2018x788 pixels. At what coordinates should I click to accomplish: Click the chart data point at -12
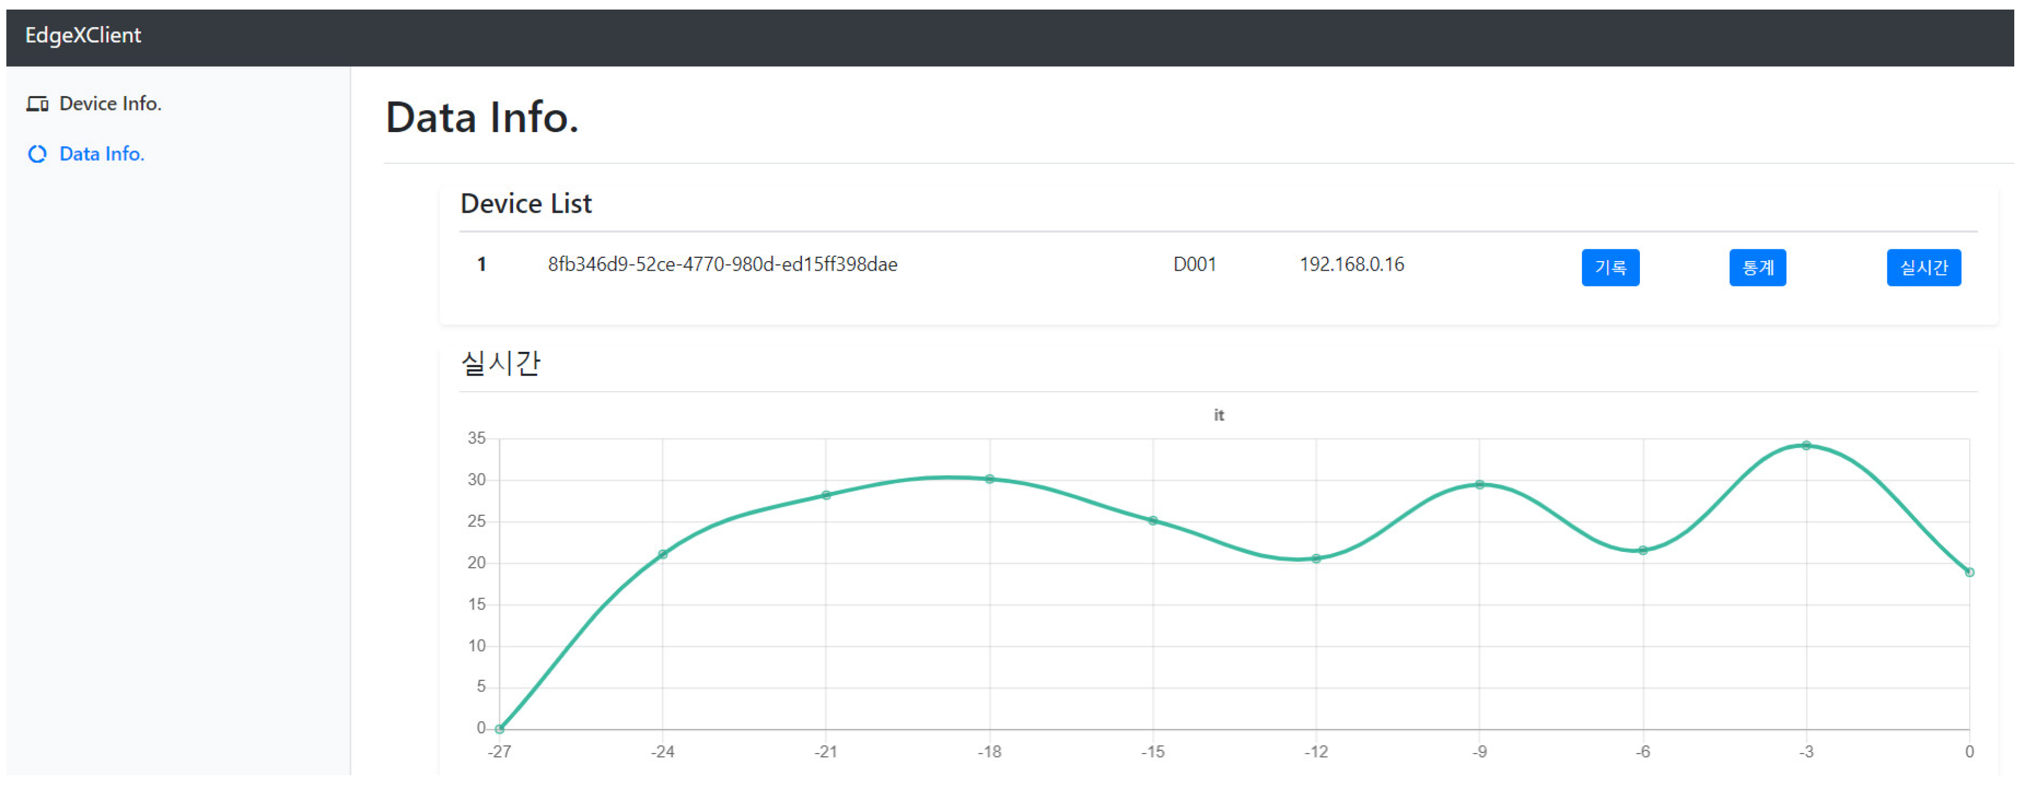click(x=1316, y=559)
